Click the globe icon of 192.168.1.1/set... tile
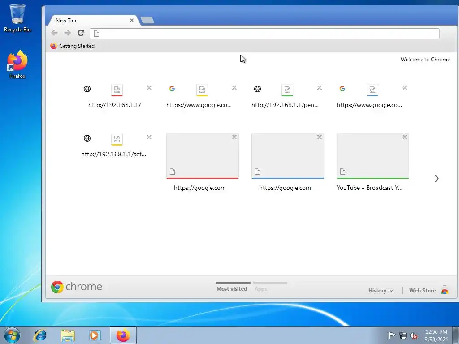This screenshot has height=344, width=459. (x=87, y=138)
